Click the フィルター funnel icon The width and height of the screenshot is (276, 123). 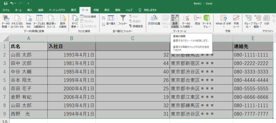[x=123, y=18]
